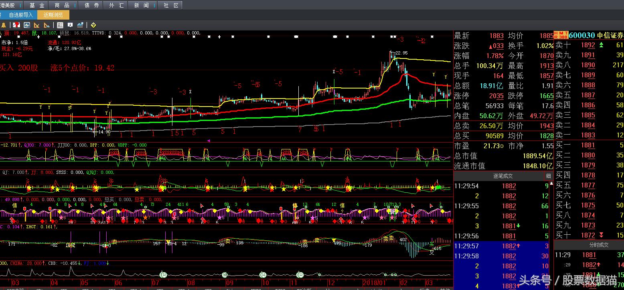624x290 pixels.
Task: Select the triangle-ruler tool with blue arrow
Action: (x=47, y=25)
